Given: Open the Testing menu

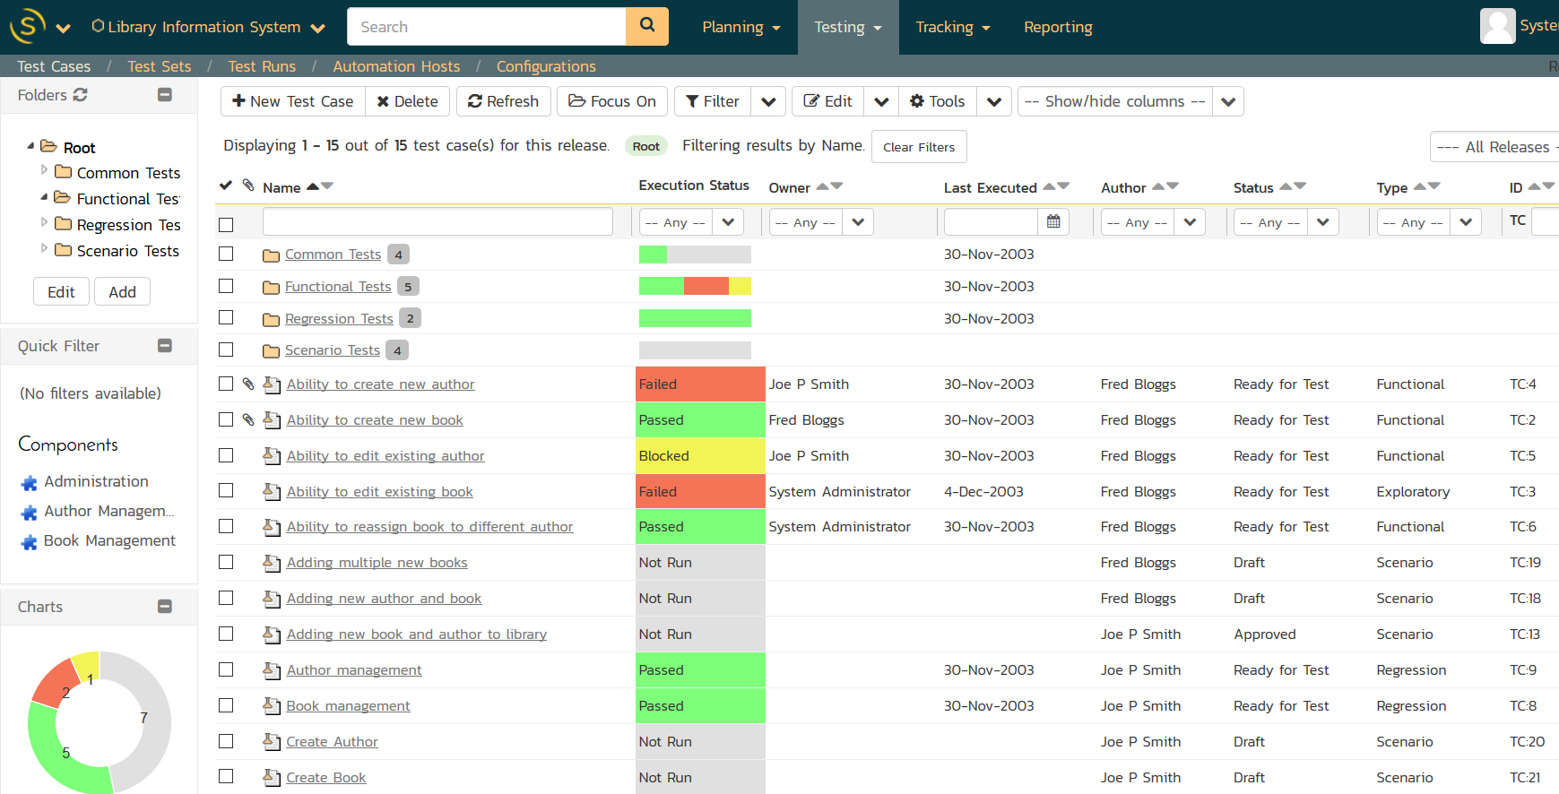Looking at the screenshot, I should [847, 27].
